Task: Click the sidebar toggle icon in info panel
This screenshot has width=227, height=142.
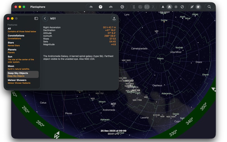Action: (x=36, y=18)
